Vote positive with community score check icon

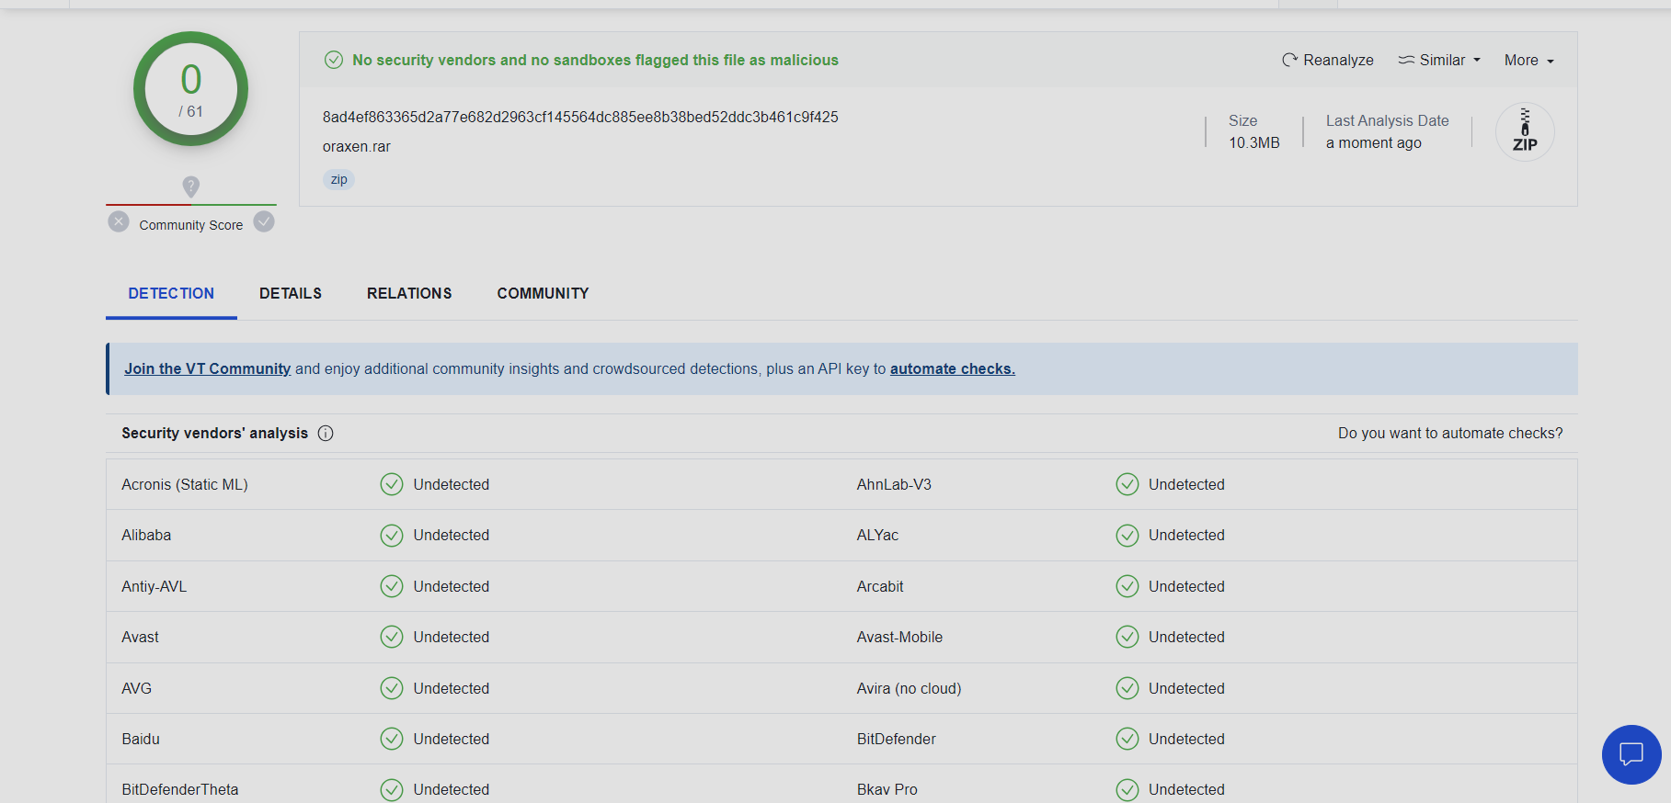264,221
